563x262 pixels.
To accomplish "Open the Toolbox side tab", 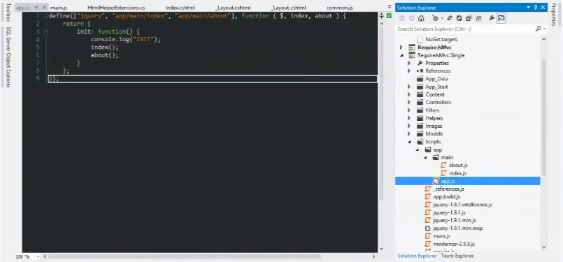I will (x=8, y=12).
